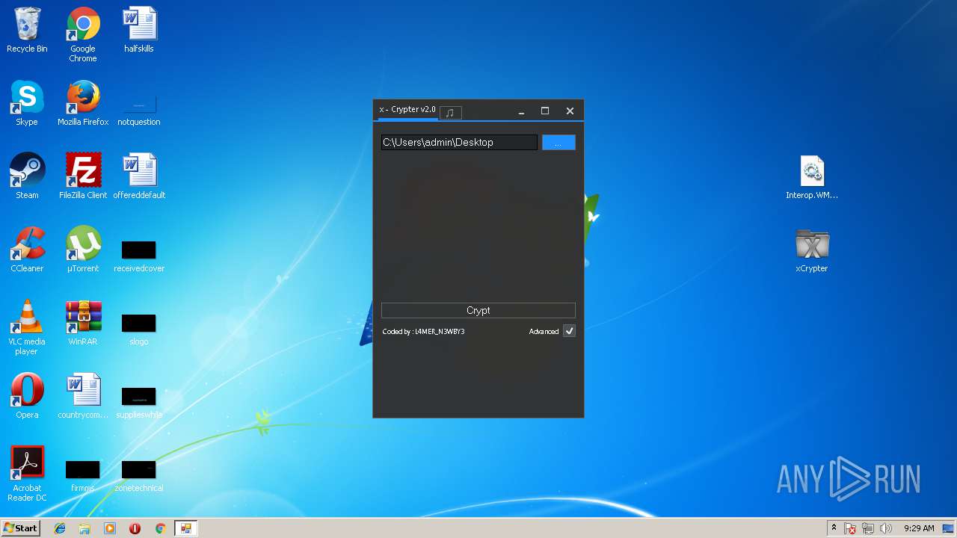Open the CCleaner desktop shortcut
Viewport: 957px width, 538px height.
[27, 250]
